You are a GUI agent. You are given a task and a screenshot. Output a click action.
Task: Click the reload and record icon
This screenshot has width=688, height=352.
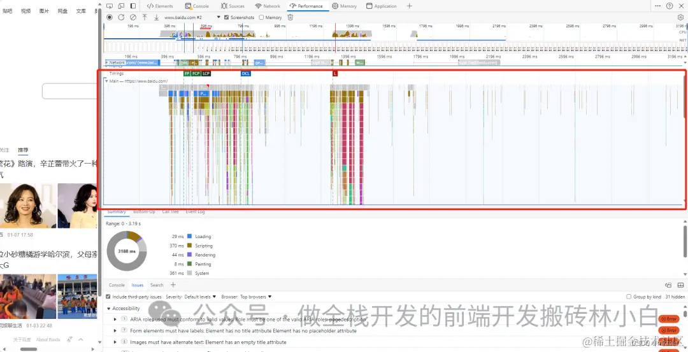121,18
